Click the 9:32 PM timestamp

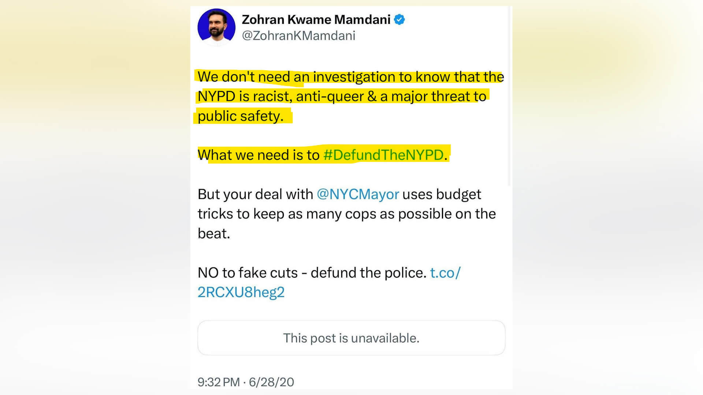219,382
